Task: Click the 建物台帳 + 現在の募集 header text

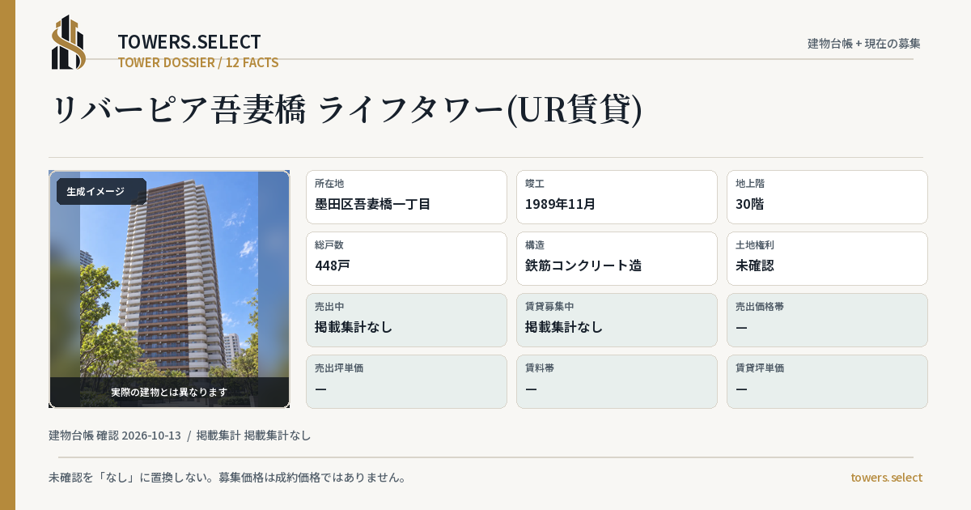Action: click(x=864, y=43)
